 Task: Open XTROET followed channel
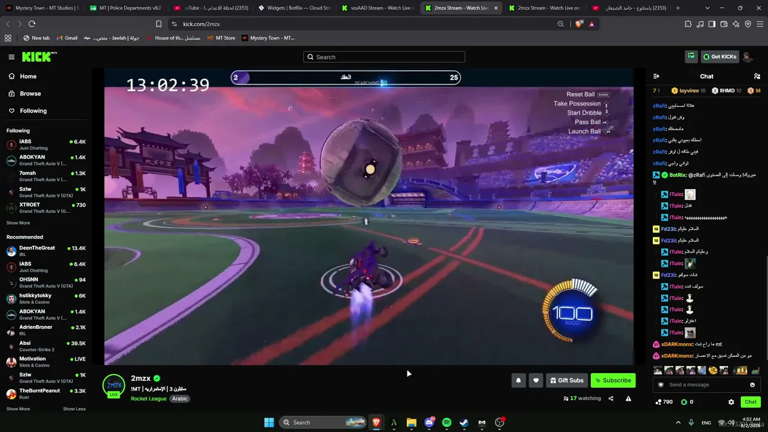point(46,208)
